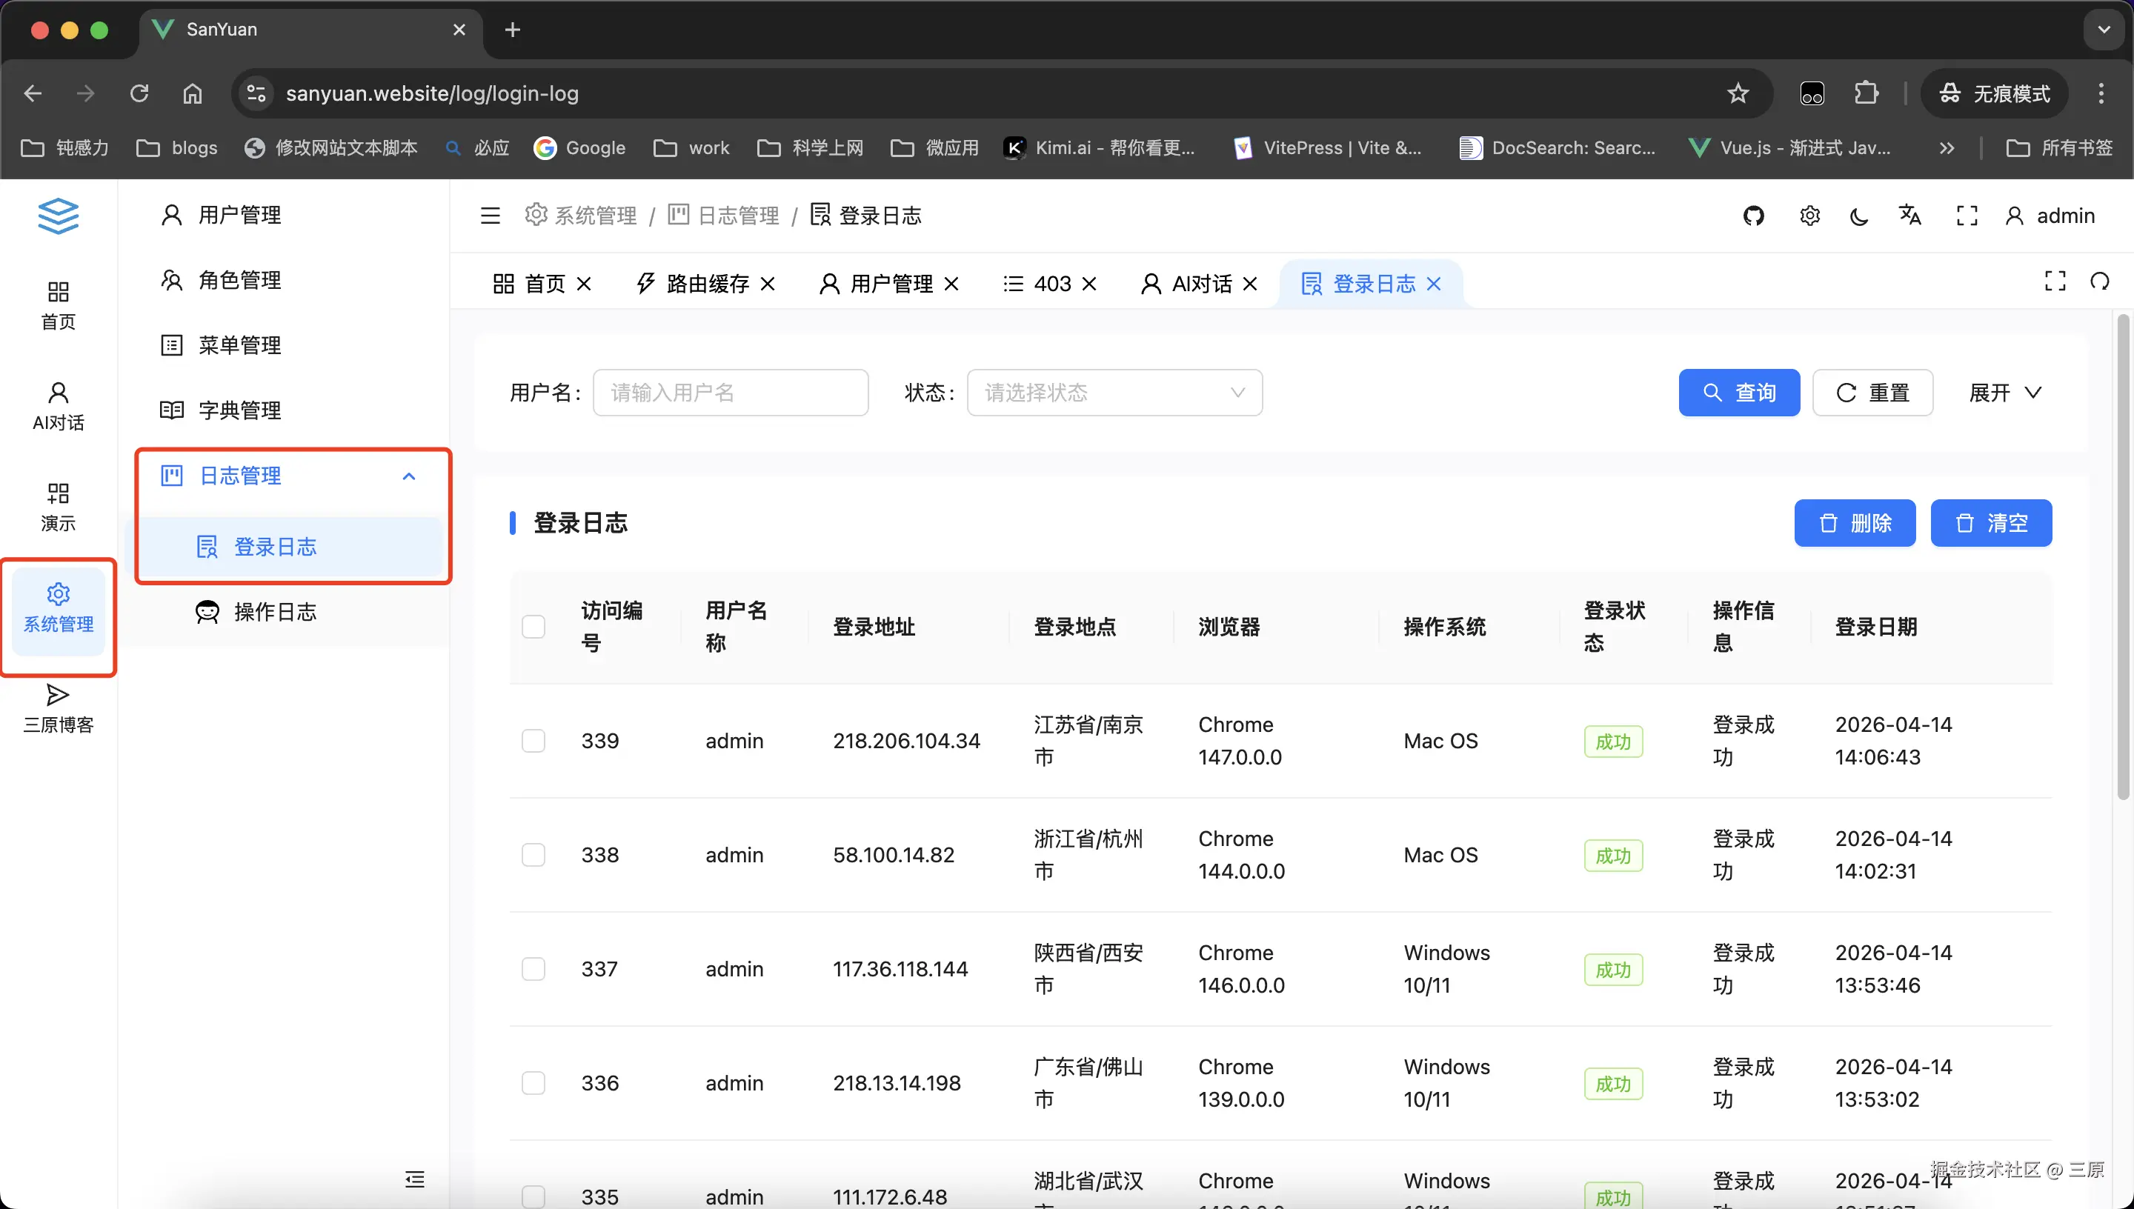
Task: Click the 清空 clear button
Action: tap(1990, 523)
